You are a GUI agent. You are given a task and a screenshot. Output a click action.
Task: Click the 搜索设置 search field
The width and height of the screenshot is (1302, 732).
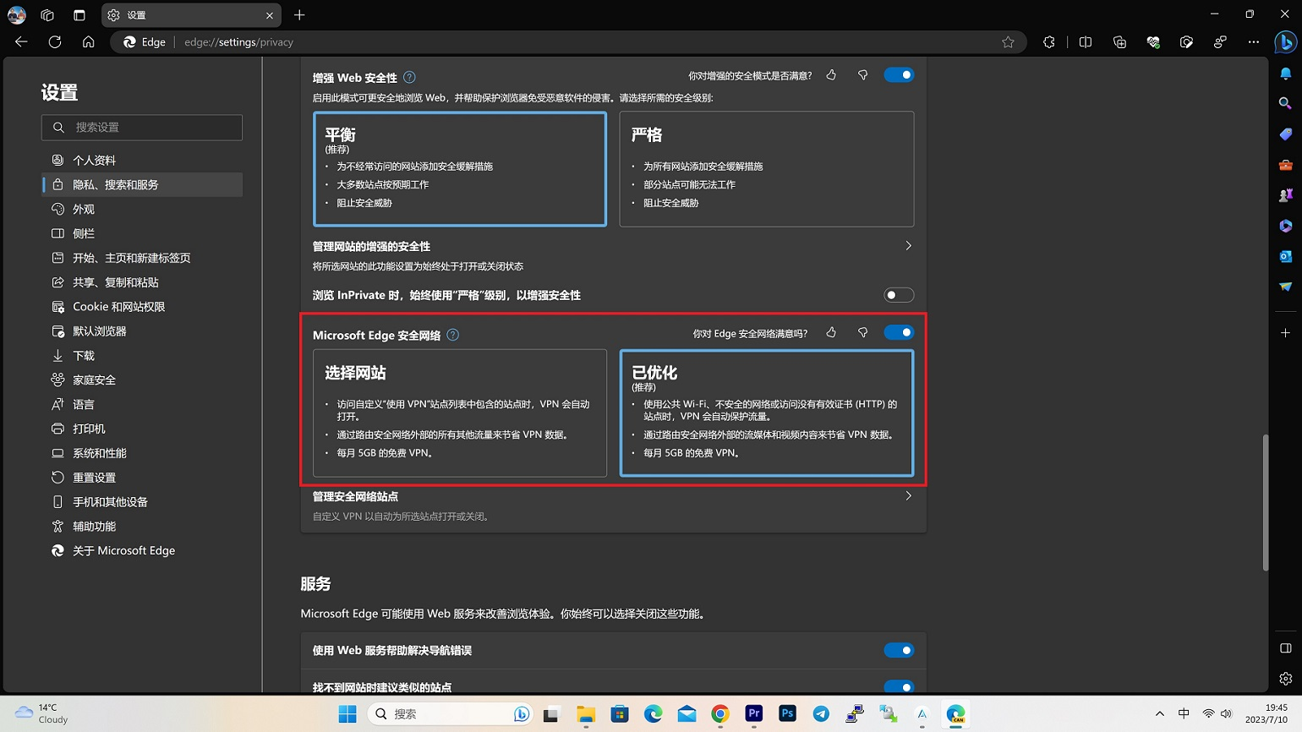pos(142,128)
